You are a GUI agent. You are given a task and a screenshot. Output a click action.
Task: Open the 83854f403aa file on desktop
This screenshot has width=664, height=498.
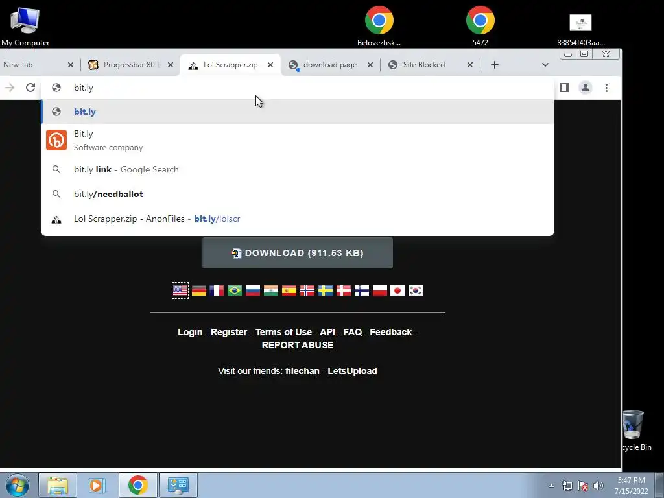pos(580,30)
